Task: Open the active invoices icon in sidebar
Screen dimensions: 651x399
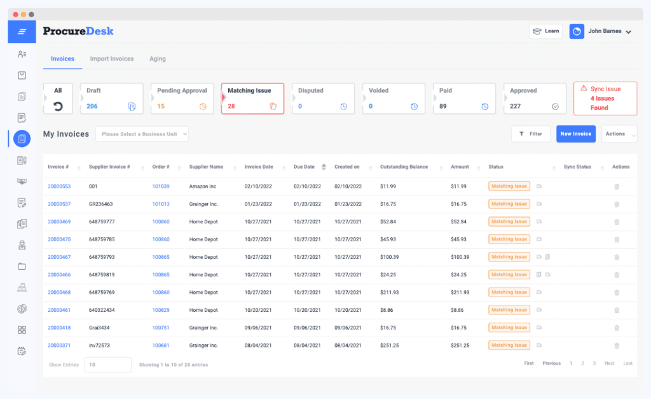Action: coord(22,139)
